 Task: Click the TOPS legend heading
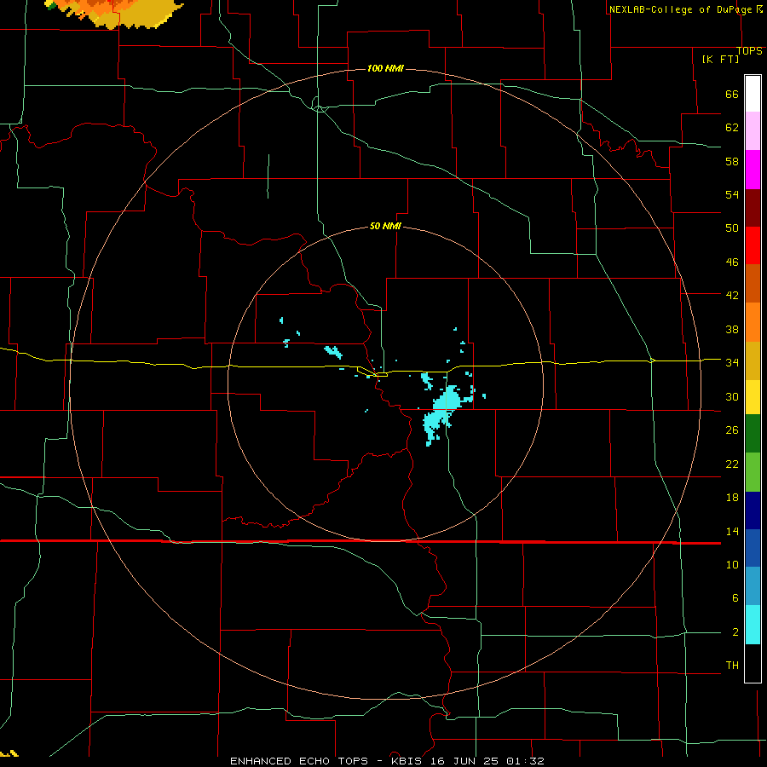[x=749, y=51]
